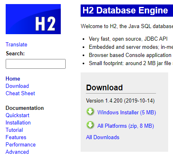Click the 'Embedded and server modes' bullet
The width and height of the screenshot is (173, 155).
pos(131,47)
